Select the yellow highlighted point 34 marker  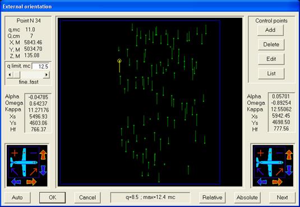[119, 61]
